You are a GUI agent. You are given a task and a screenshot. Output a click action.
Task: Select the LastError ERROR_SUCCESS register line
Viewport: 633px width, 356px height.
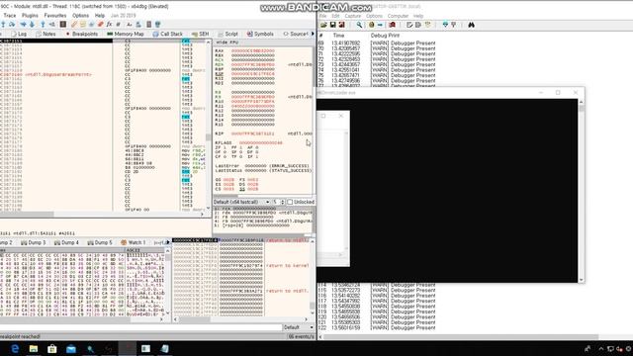point(262,166)
